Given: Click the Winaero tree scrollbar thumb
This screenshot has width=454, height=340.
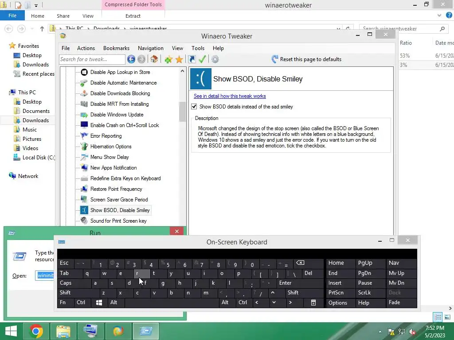Looking at the screenshot, I should pos(182,112).
